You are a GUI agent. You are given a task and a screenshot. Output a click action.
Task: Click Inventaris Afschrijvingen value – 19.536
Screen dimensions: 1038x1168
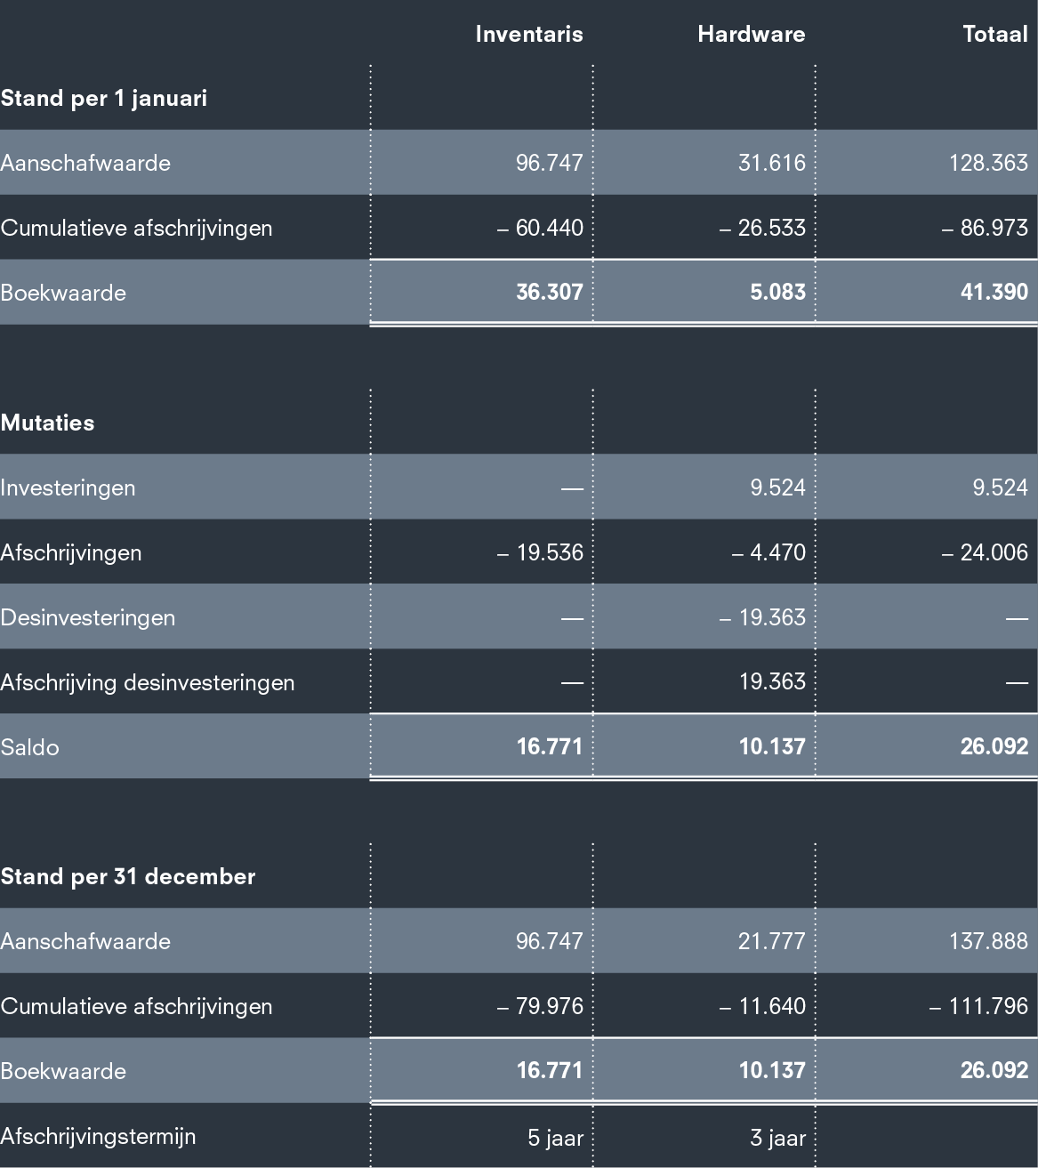(540, 552)
